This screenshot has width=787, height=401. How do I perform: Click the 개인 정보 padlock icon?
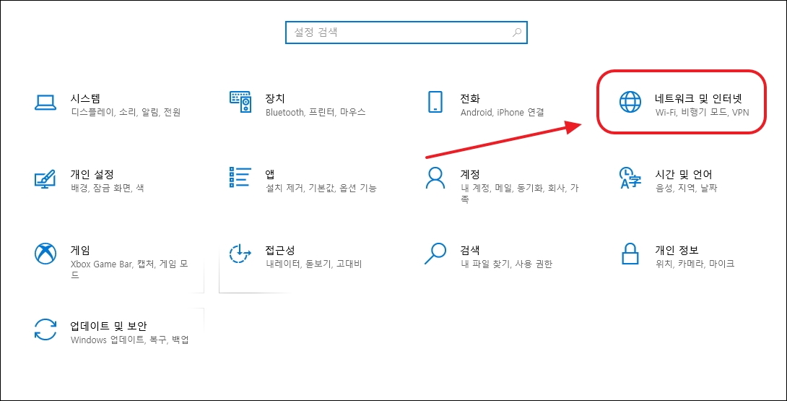tap(630, 254)
